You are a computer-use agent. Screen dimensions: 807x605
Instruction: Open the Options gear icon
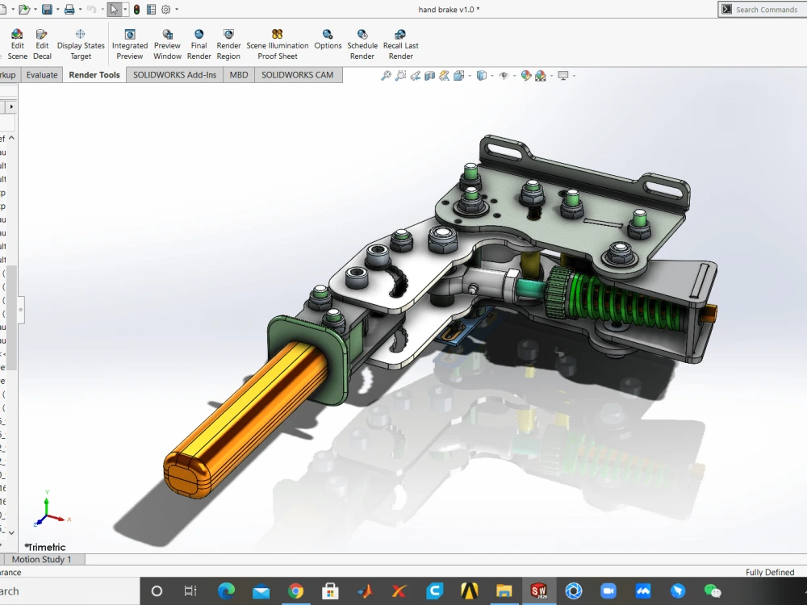coord(165,9)
